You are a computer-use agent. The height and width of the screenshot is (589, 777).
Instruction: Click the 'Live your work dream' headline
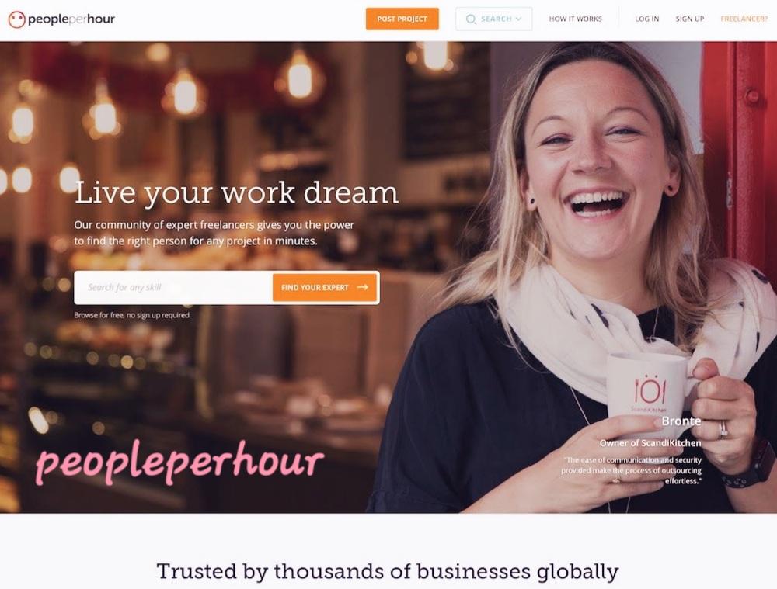tap(236, 192)
